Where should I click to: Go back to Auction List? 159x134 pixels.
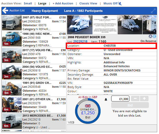pos(17,10)
